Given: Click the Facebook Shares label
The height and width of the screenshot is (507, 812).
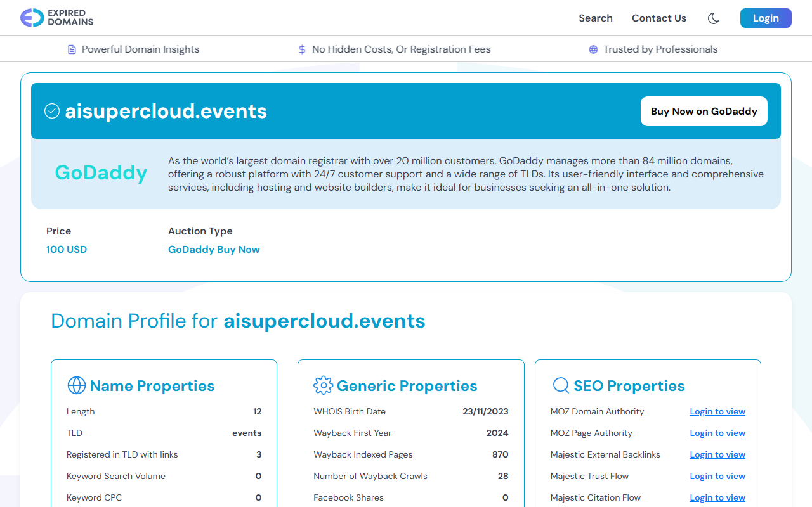Looking at the screenshot, I should pos(348,497).
